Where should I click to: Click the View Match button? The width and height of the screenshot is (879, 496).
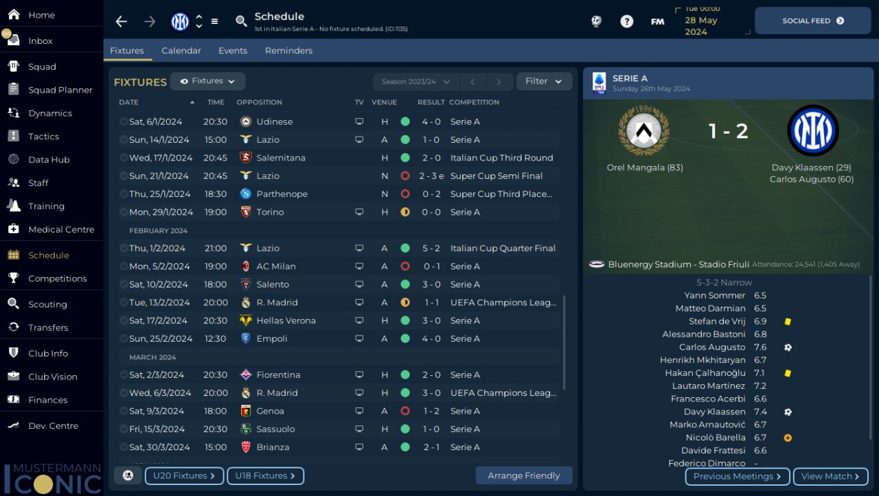pyautogui.click(x=830, y=476)
